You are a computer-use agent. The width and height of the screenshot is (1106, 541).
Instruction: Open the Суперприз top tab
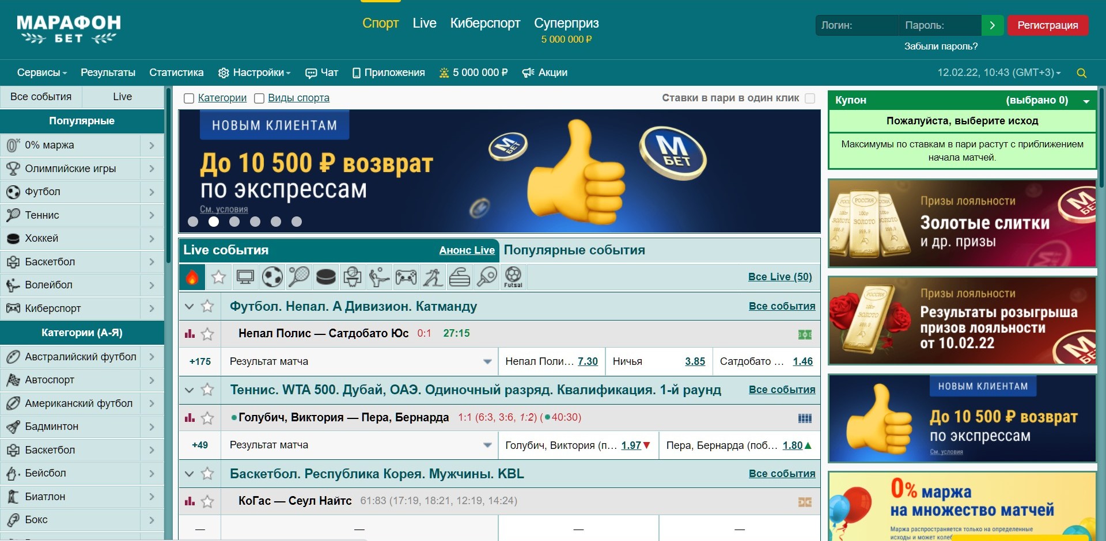566,23
